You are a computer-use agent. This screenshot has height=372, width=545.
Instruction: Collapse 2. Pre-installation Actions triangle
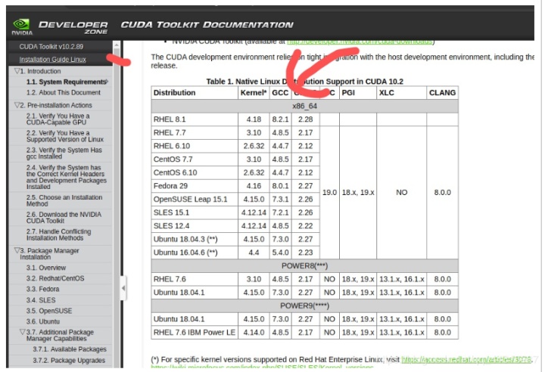coord(17,105)
